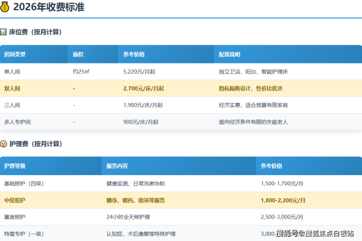Click the 基础照护（四级） cell
362x241 pixels.
(x=23, y=183)
